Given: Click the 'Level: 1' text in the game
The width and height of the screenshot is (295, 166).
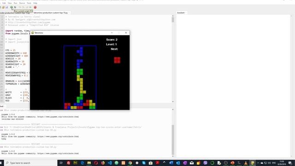Looking at the screenshot, I should click(112, 44).
